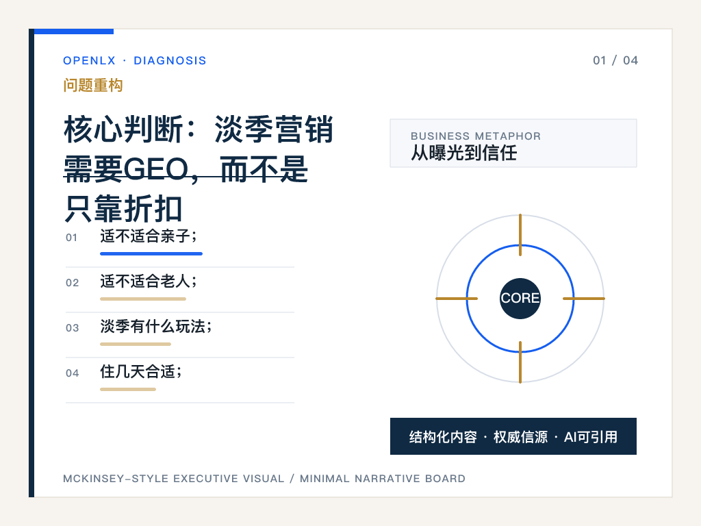Click the dark CORE circle
This screenshot has width=701, height=526.
click(520, 299)
